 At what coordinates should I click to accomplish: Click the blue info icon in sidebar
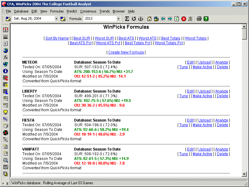click(x=6, y=71)
